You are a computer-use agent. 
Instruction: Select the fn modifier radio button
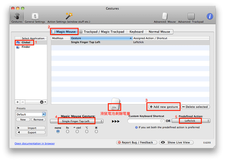coord(67,131)
